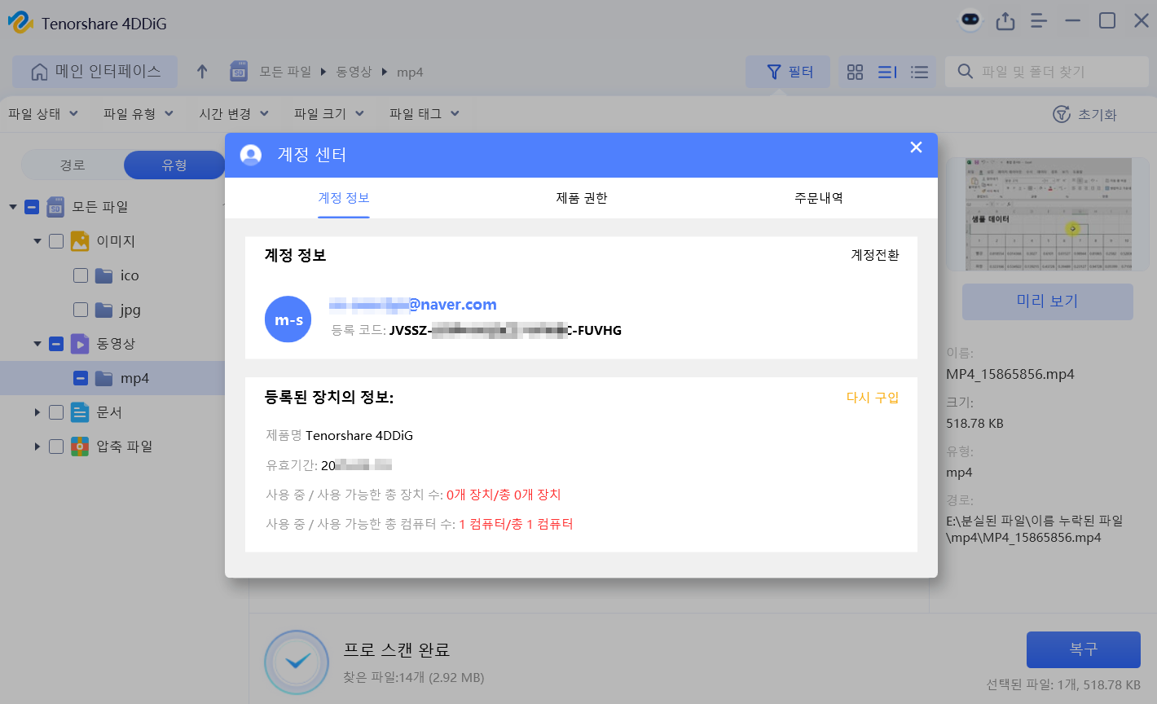1157x704 pixels.
Task: Switch to the 주문내역 tab
Action: pyautogui.click(x=819, y=198)
